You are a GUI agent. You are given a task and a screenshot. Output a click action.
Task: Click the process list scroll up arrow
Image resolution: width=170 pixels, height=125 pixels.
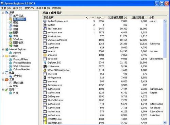pos(165,21)
